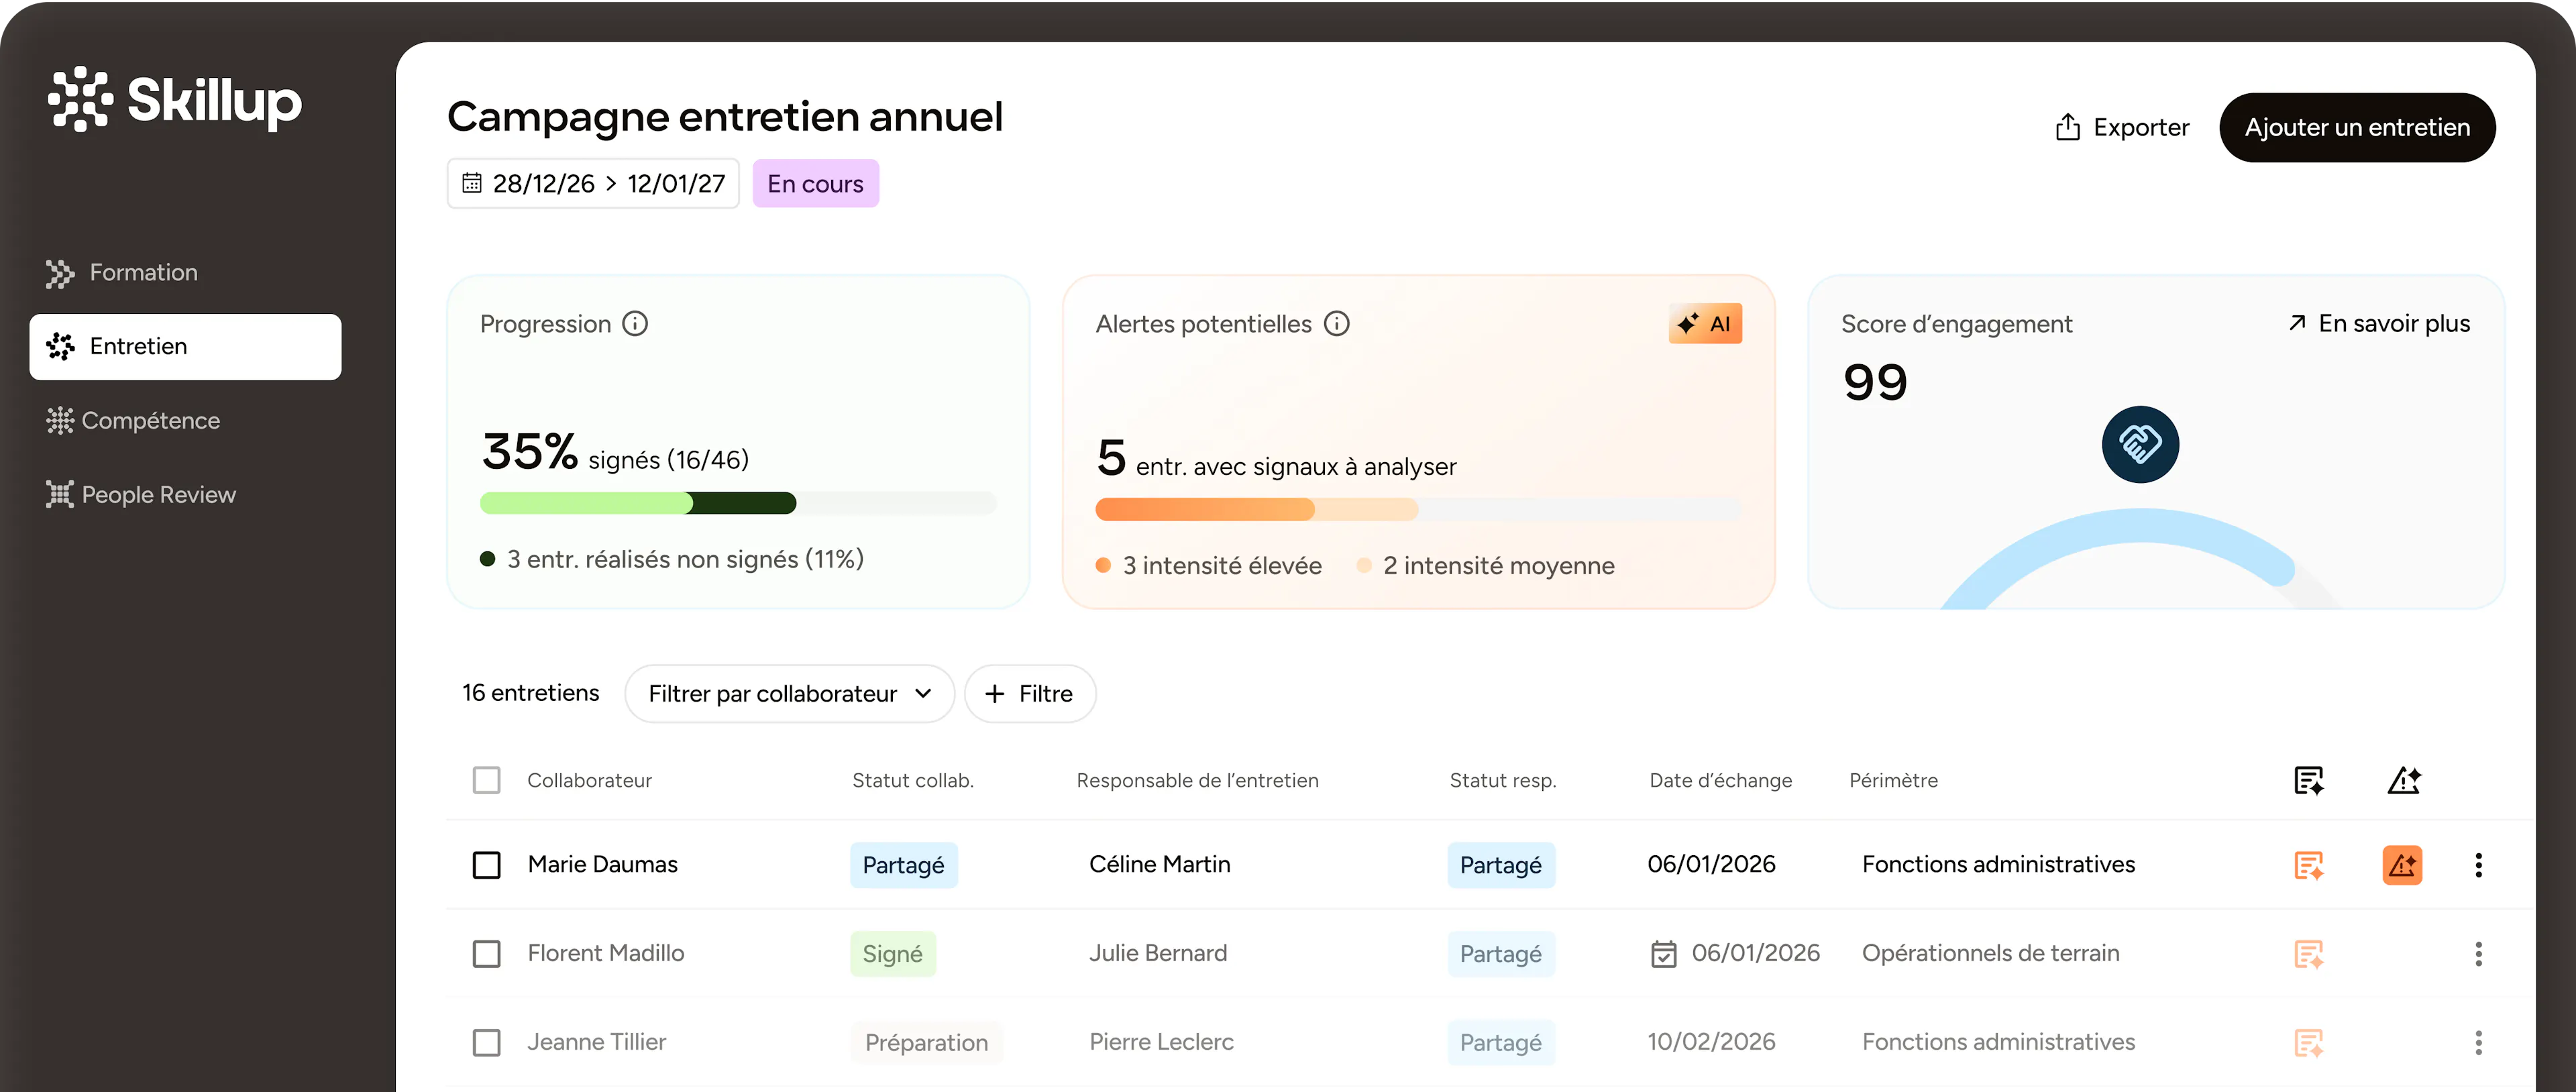Open the three-dot menu for Jeanne Tillier

[2478, 1043]
